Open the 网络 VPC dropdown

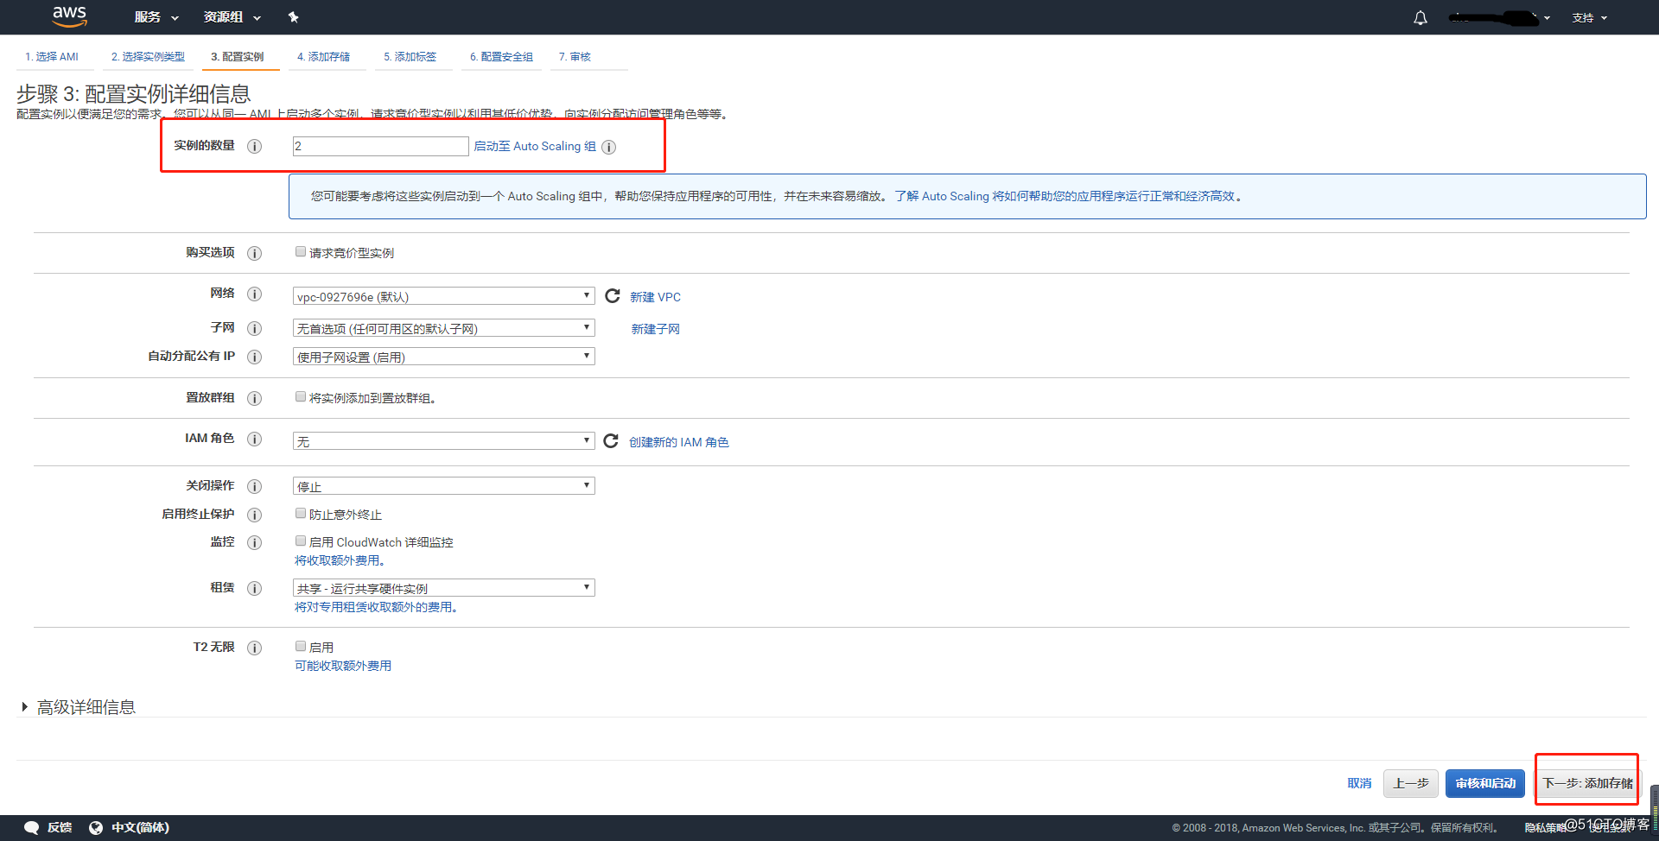(444, 296)
